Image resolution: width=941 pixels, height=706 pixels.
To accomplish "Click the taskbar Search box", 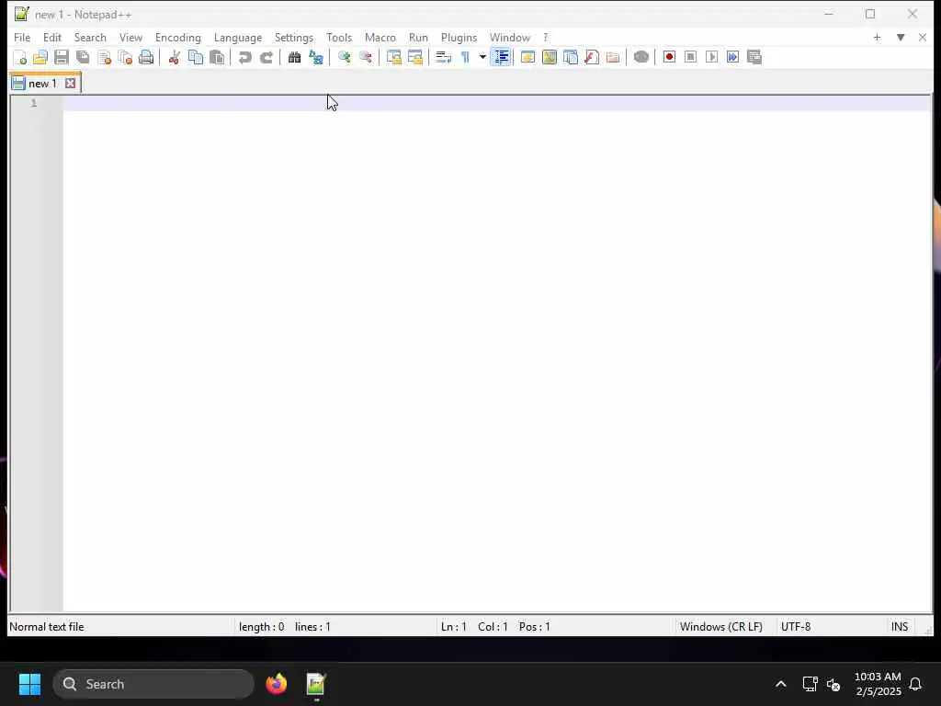I will coord(153,684).
